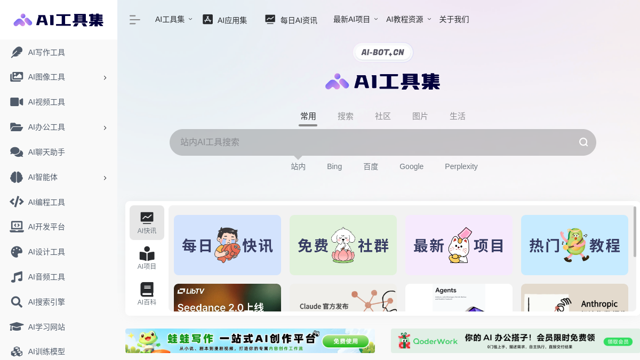Click the AI聊天助手 chat bubbles icon
The width and height of the screenshot is (640, 360).
pos(17,152)
